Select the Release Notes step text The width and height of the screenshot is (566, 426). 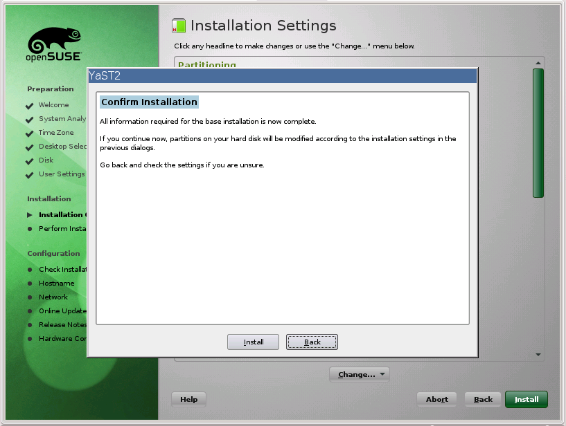click(x=62, y=325)
